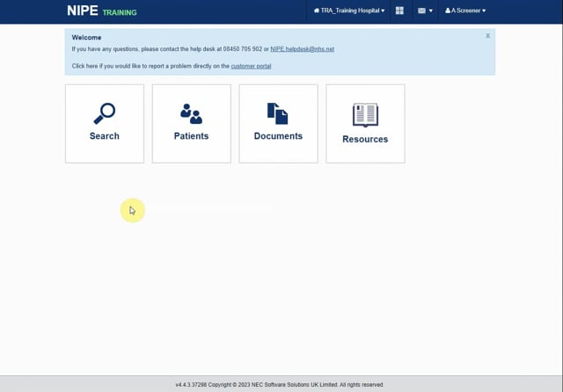Click the NIPE helpdesk email link

click(x=303, y=49)
